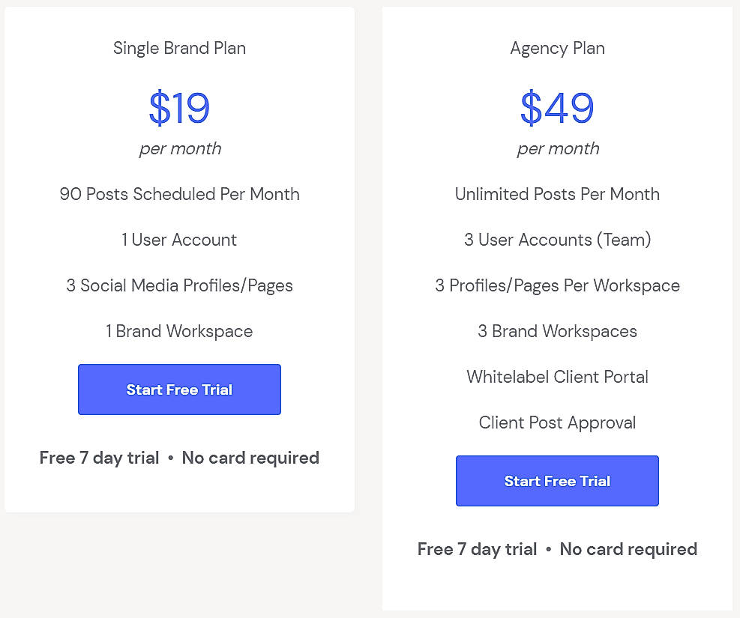The image size is (740, 618).
Task: Click the 3 Social Media Profiles/Pages feature
Action: point(179,285)
